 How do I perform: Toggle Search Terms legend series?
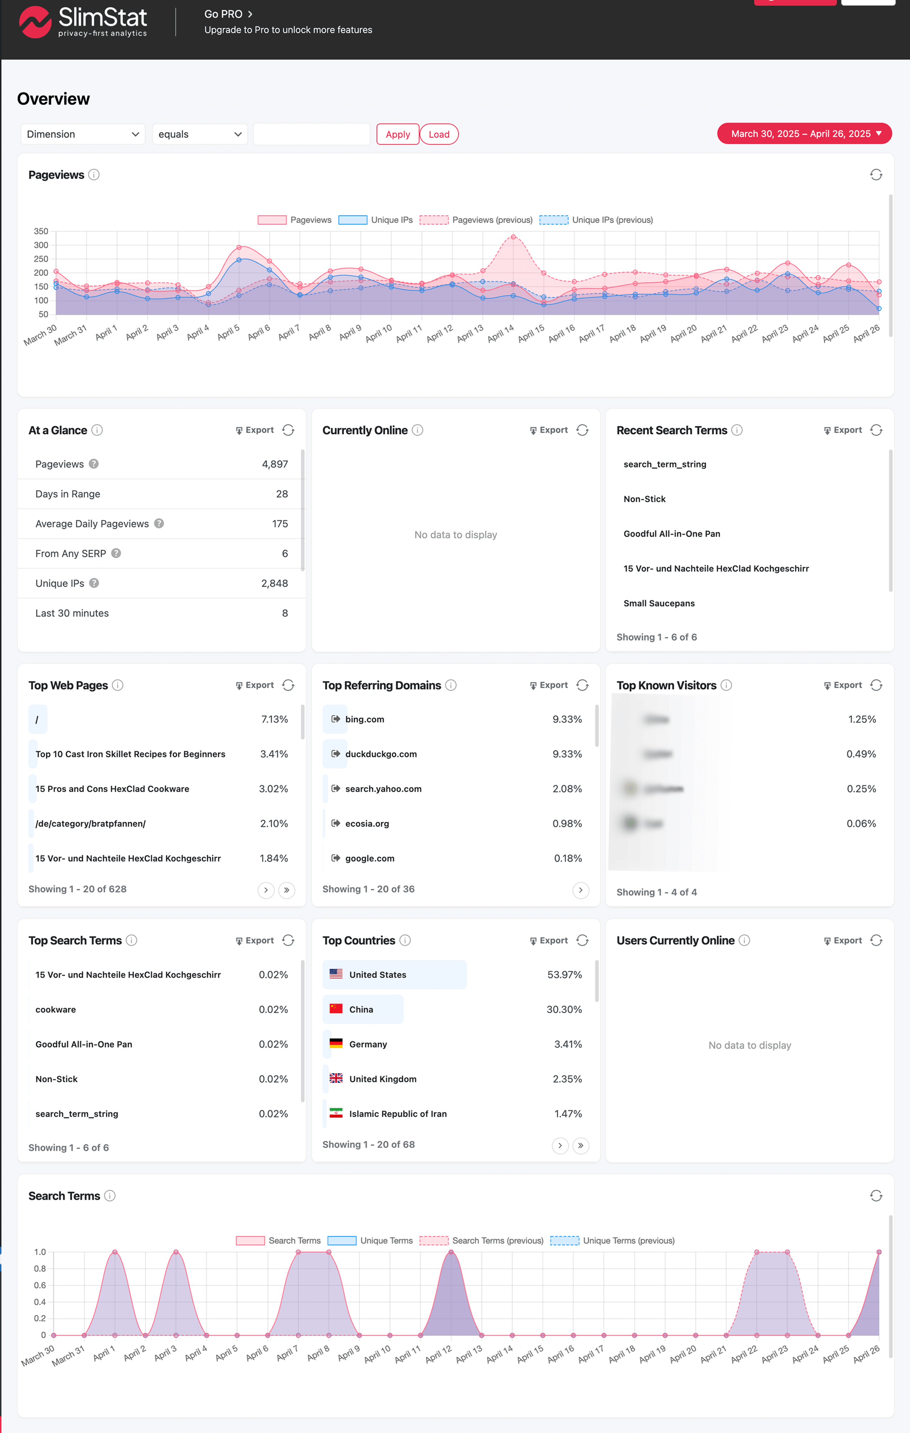pyautogui.click(x=278, y=1241)
